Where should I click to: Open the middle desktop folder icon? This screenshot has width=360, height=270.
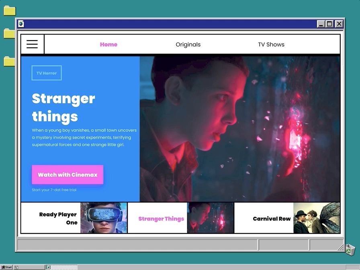(9, 33)
